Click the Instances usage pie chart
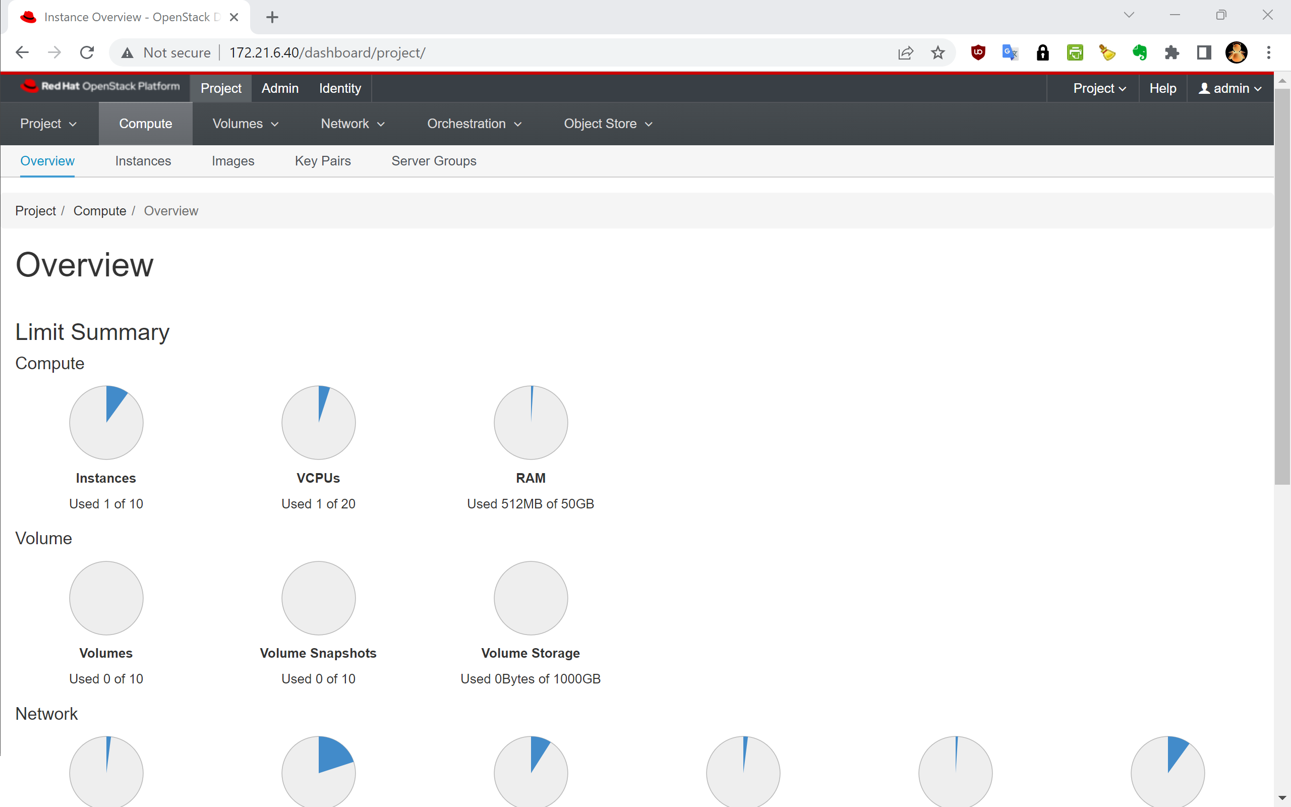The height and width of the screenshot is (807, 1291). tap(106, 422)
